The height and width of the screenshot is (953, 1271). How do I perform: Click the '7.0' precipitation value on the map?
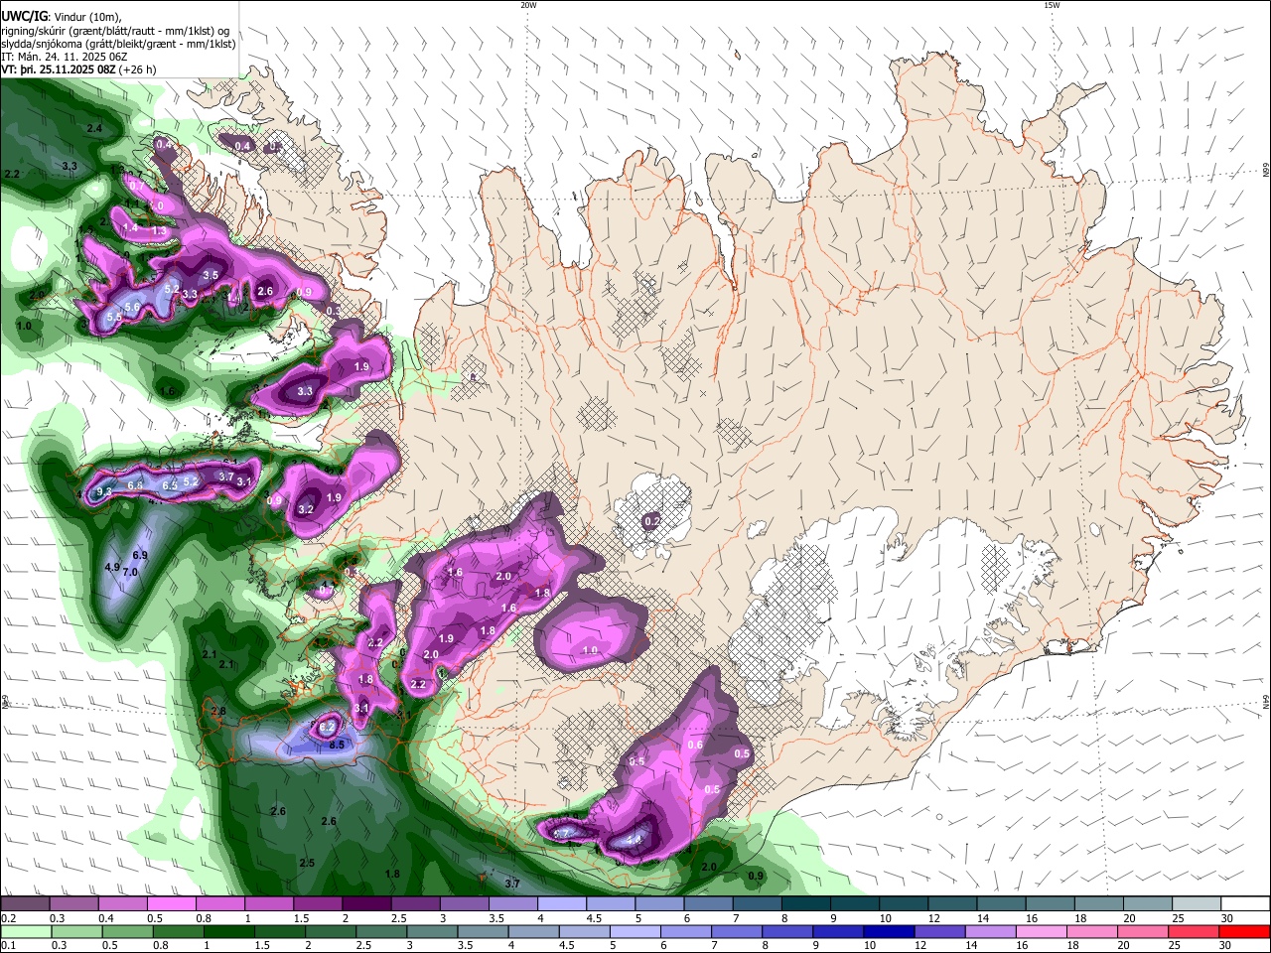pos(130,572)
